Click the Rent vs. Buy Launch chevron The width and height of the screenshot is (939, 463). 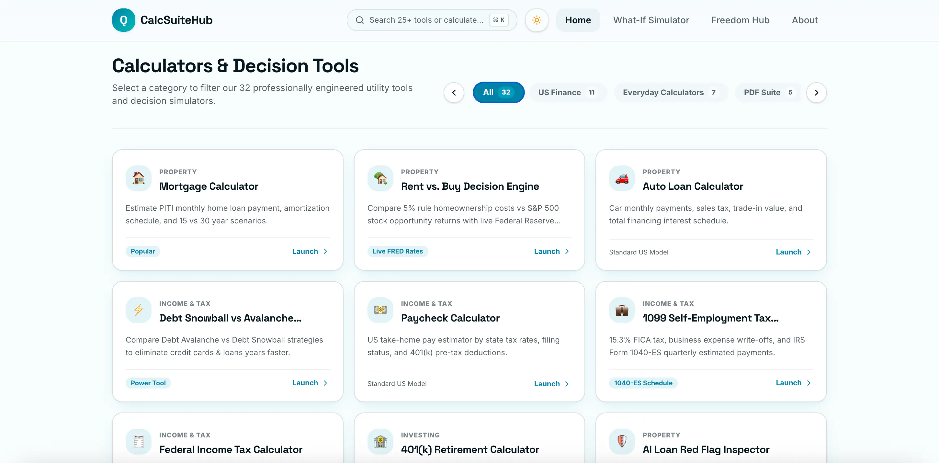(x=567, y=251)
